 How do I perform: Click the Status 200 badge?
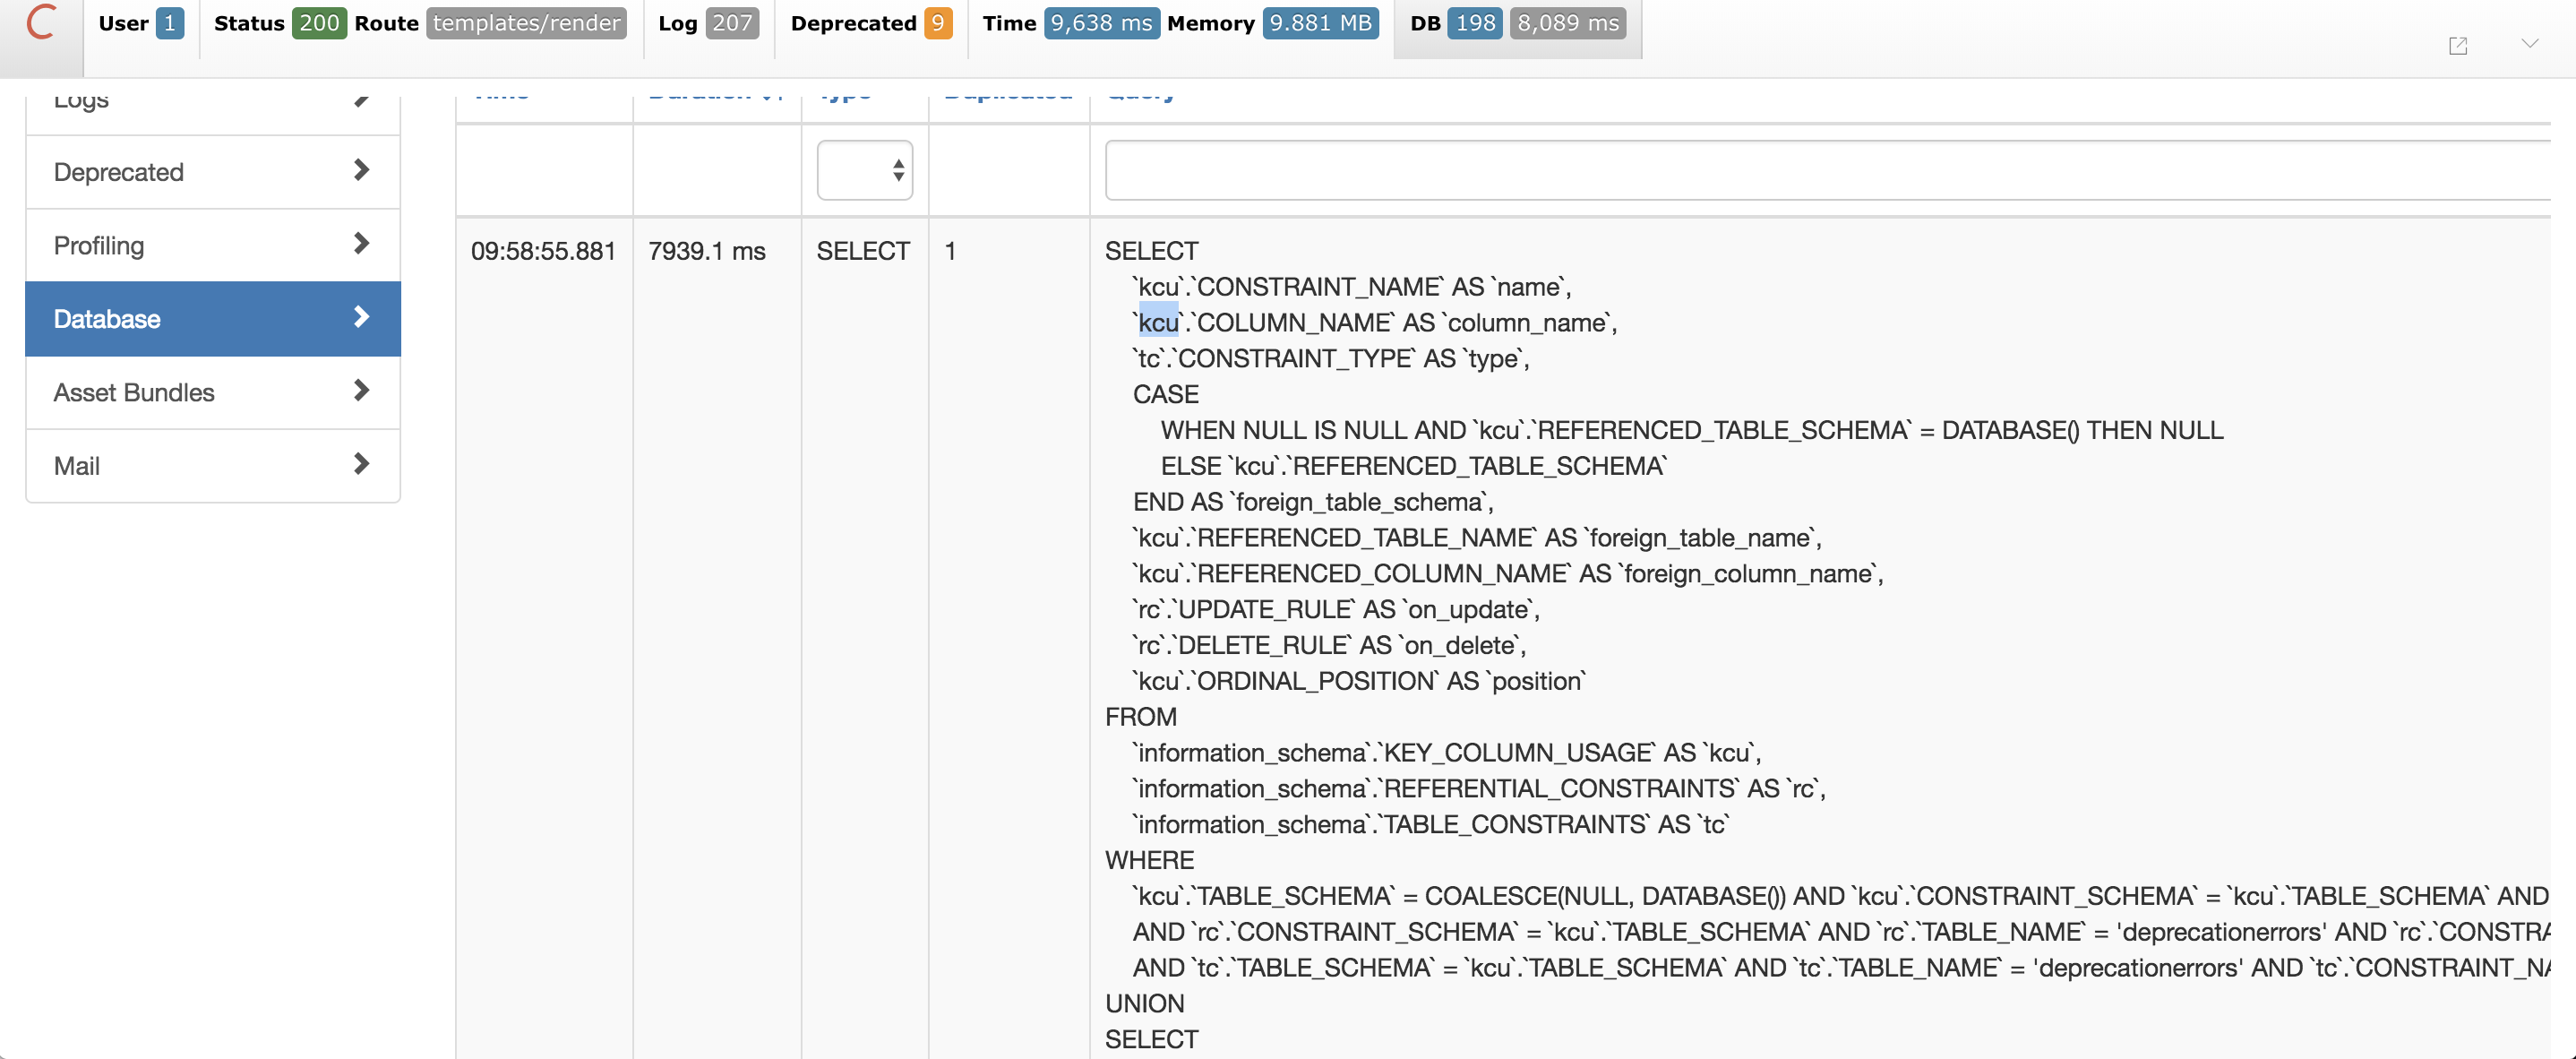(318, 23)
